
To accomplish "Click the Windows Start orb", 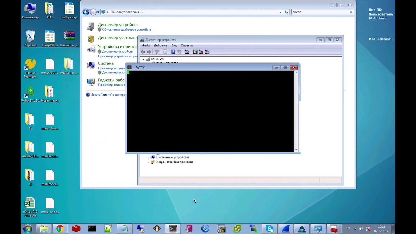I will point(28,229).
